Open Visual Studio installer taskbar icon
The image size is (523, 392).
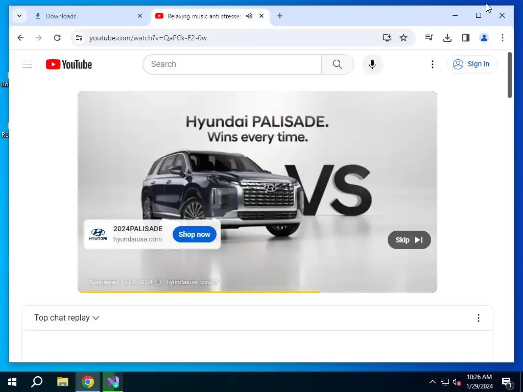[x=113, y=382]
